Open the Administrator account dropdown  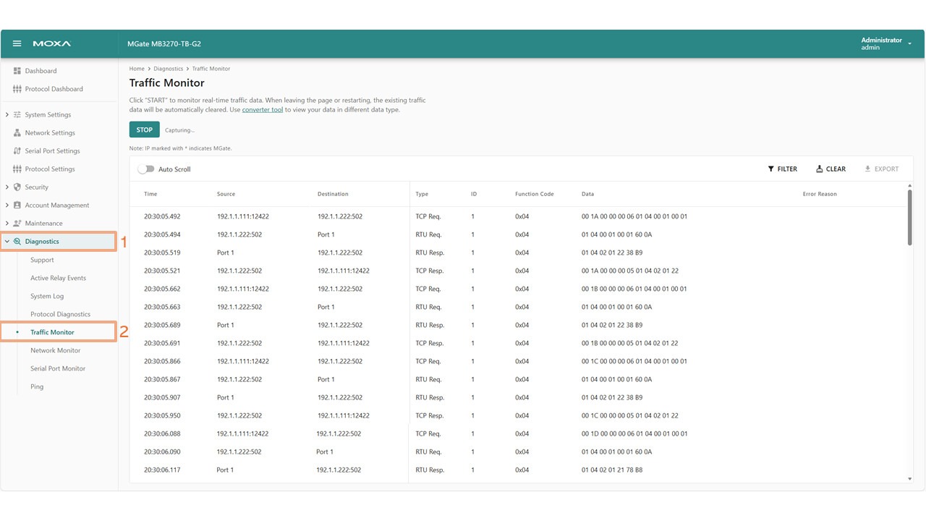tap(909, 44)
